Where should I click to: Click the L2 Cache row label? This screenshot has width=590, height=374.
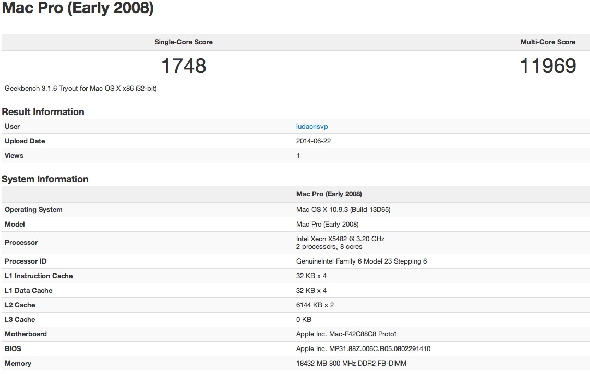[x=20, y=305]
